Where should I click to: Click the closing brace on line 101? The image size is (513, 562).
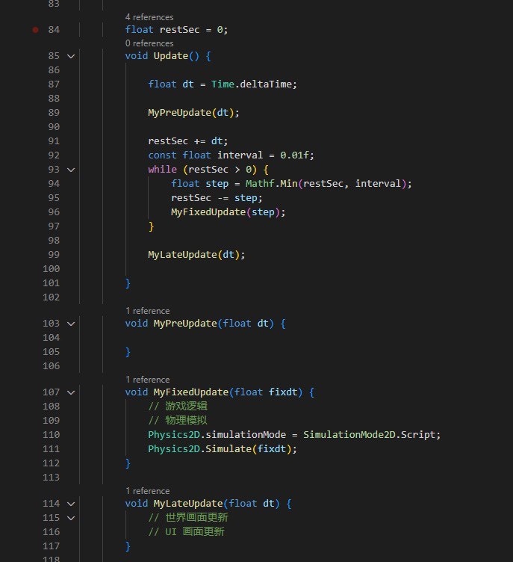128,283
